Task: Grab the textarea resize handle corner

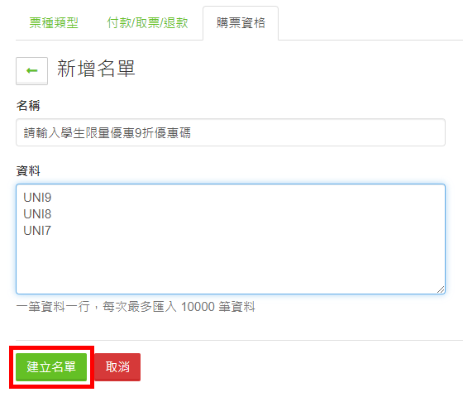Action: coord(441,289)
